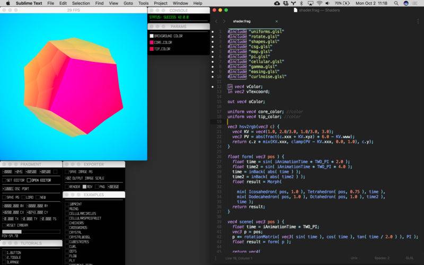
Task: Click the cloud upload menu bar icon
Action: tap(277, 3)
